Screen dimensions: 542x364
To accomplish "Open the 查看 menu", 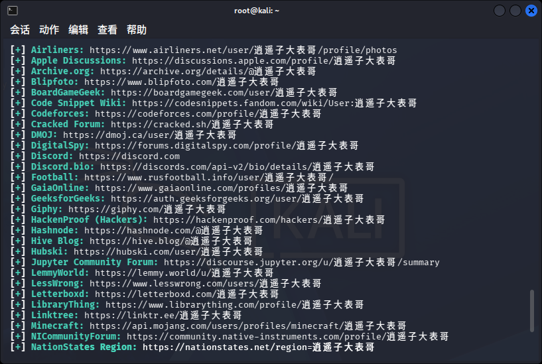I will coord(107,30).
